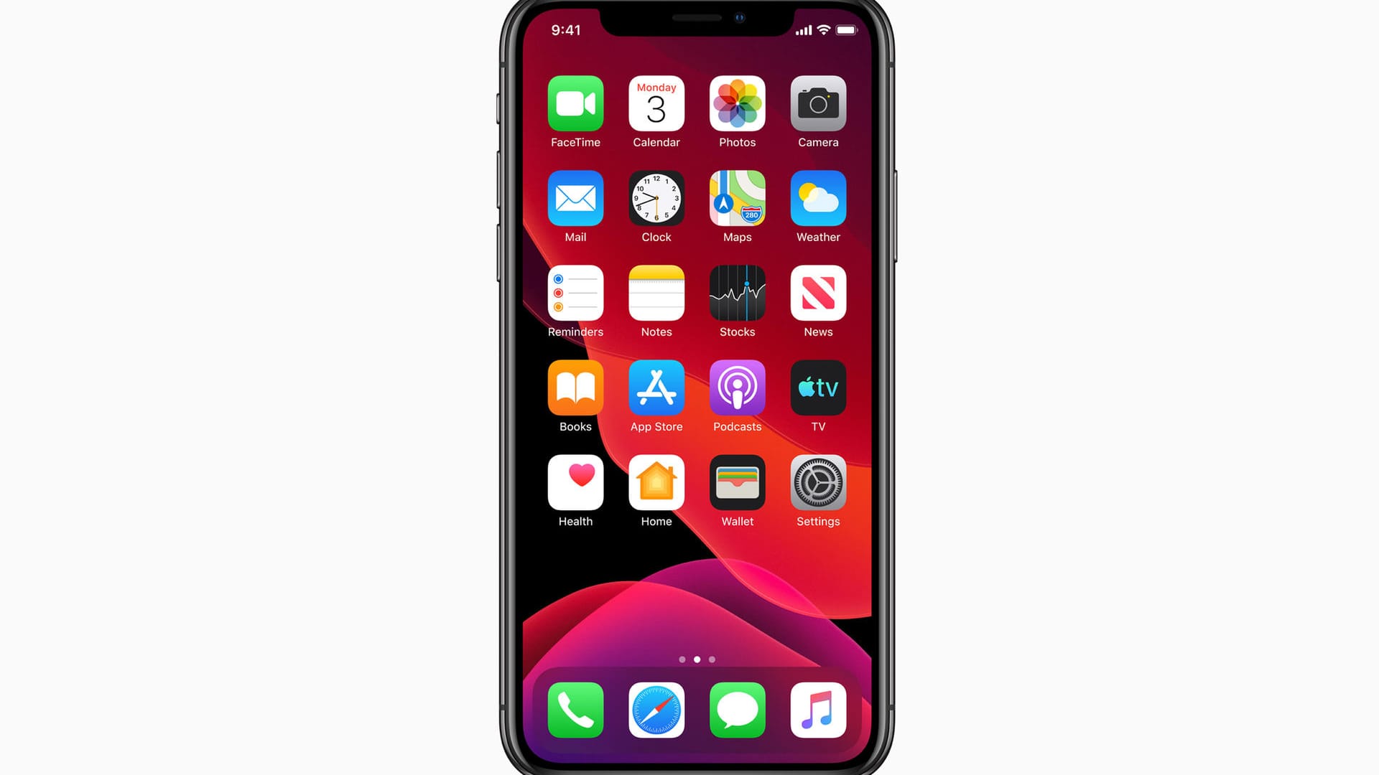Open Camera app
This screenshot has width=1379, height=775.
click(x=818, y=103)
